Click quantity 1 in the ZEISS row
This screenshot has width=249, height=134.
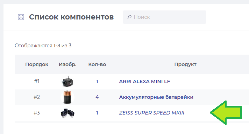[97, 113]
